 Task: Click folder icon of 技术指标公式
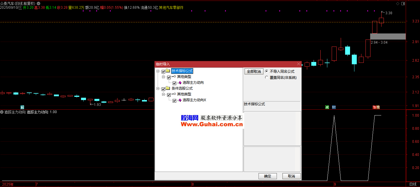(168, 71)
